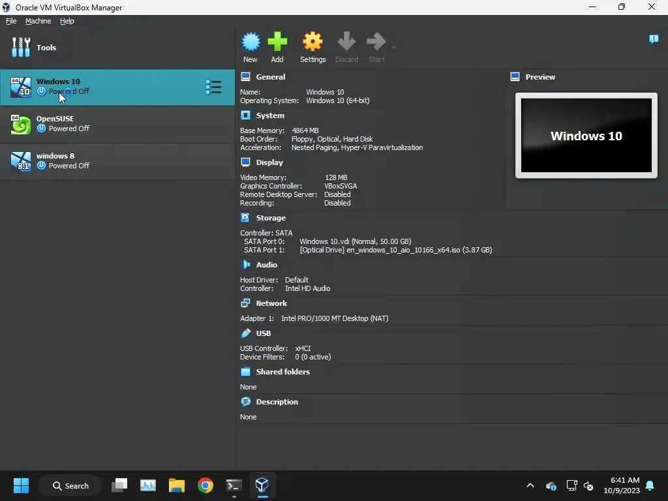Select the windows 8 VM icon
This screenshot has width=668, height=501.
coord(21,162)
